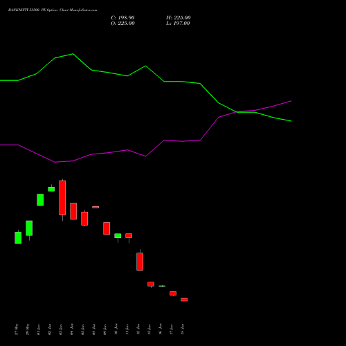Click the small green candlestick for 10 Jun
This screenshot has width=346, height=346.
tap(118, 236)
